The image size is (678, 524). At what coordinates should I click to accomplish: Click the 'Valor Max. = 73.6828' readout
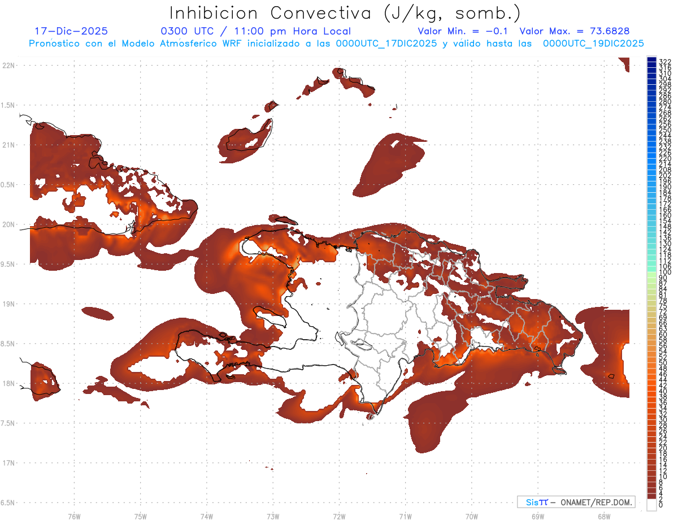575,31
